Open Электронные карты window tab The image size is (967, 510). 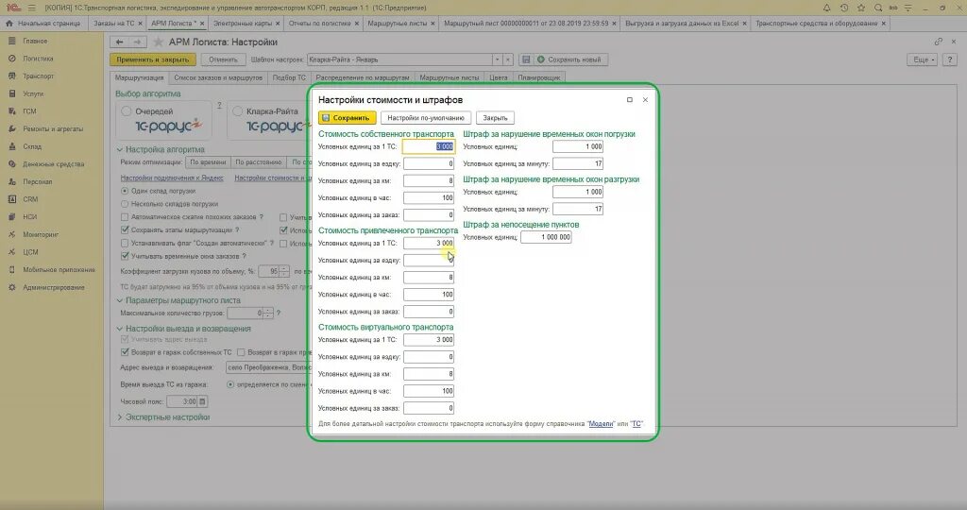pyautogui.click(x=243, y=24)
